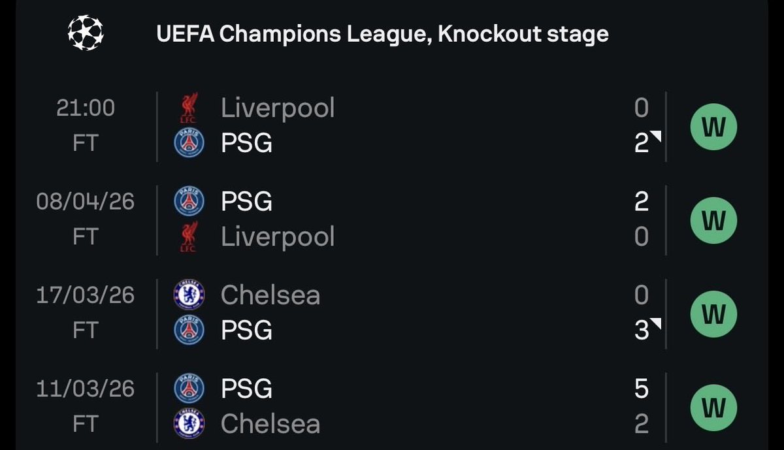Select the Liverpool crest in the 08/04/26 match
The height and width of the screenshot is (450, 784).
click(x=189, y=236)
